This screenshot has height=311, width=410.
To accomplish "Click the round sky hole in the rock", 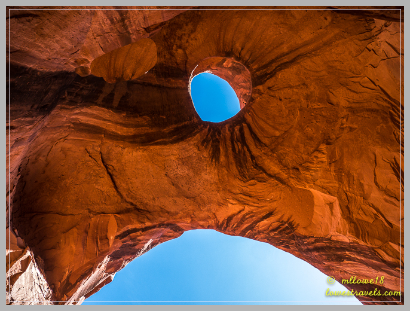I will point(213,98).
